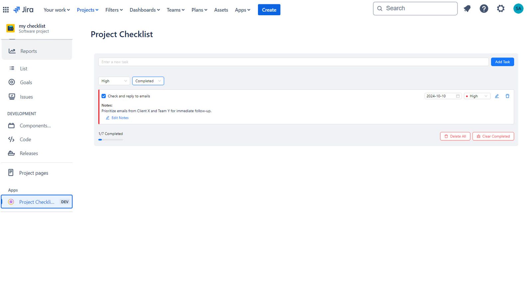The height and width of the screenshot is (299, 532).
Task: Click the Add Task button
Action: (502, 62)
